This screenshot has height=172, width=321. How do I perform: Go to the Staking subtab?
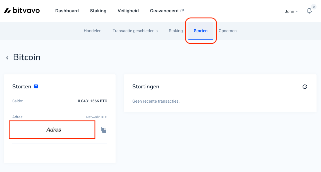(x=176, y=31)
